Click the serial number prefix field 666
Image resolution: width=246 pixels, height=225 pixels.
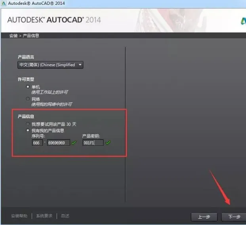point(37,143)
